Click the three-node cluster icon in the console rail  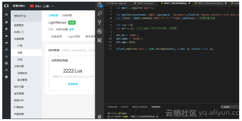click(6, 56)
